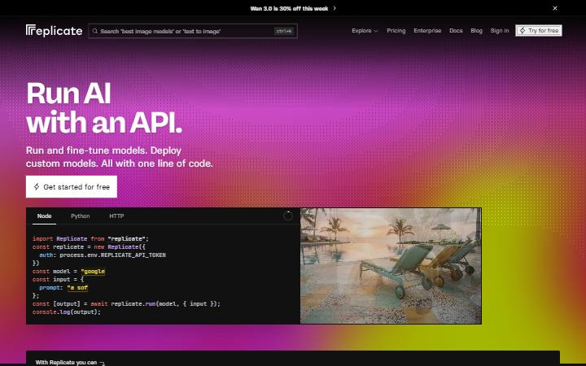Go to the Enterprise page
Image resolution: width=586 pixels, height=366 pixels.
pos(427,31)
